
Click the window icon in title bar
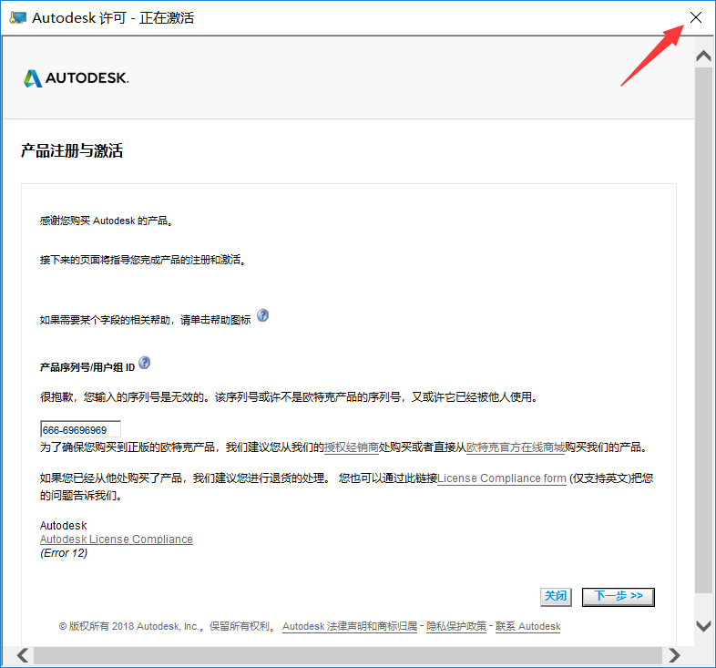[x=17, y=17]
